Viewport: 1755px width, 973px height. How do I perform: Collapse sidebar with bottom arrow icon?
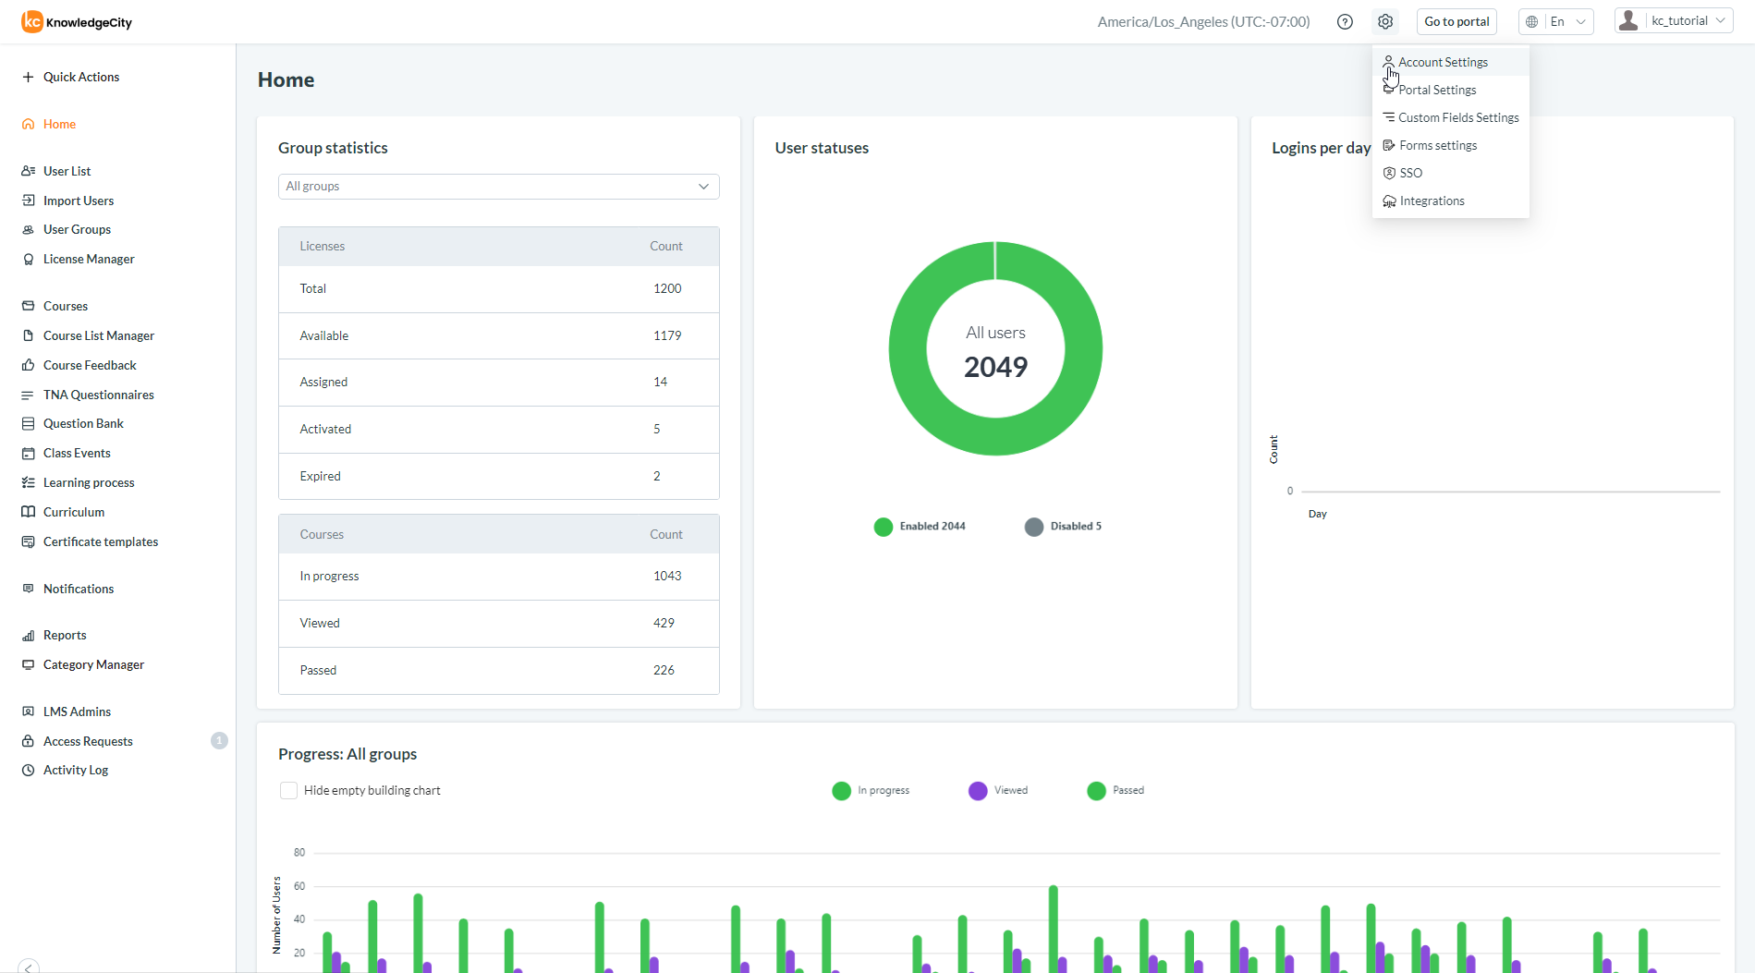click(29, 966)
